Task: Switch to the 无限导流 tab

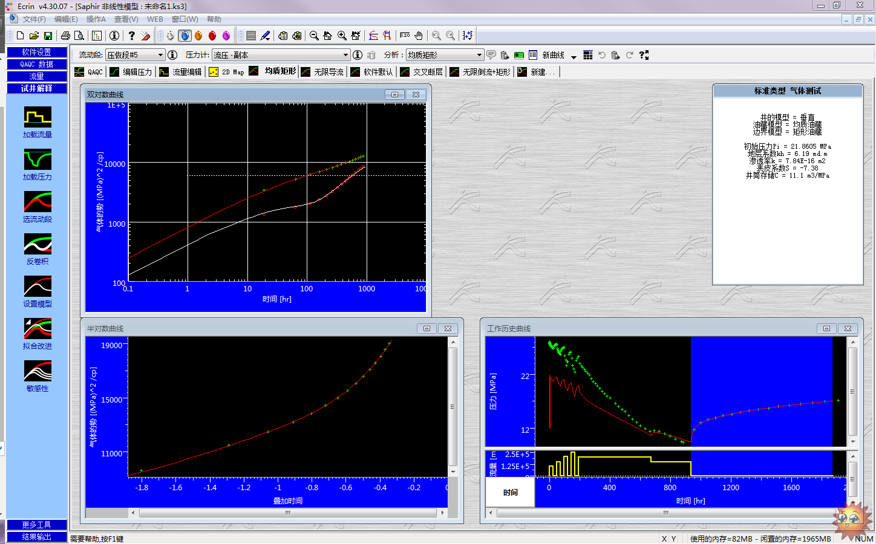Action: 322,72
